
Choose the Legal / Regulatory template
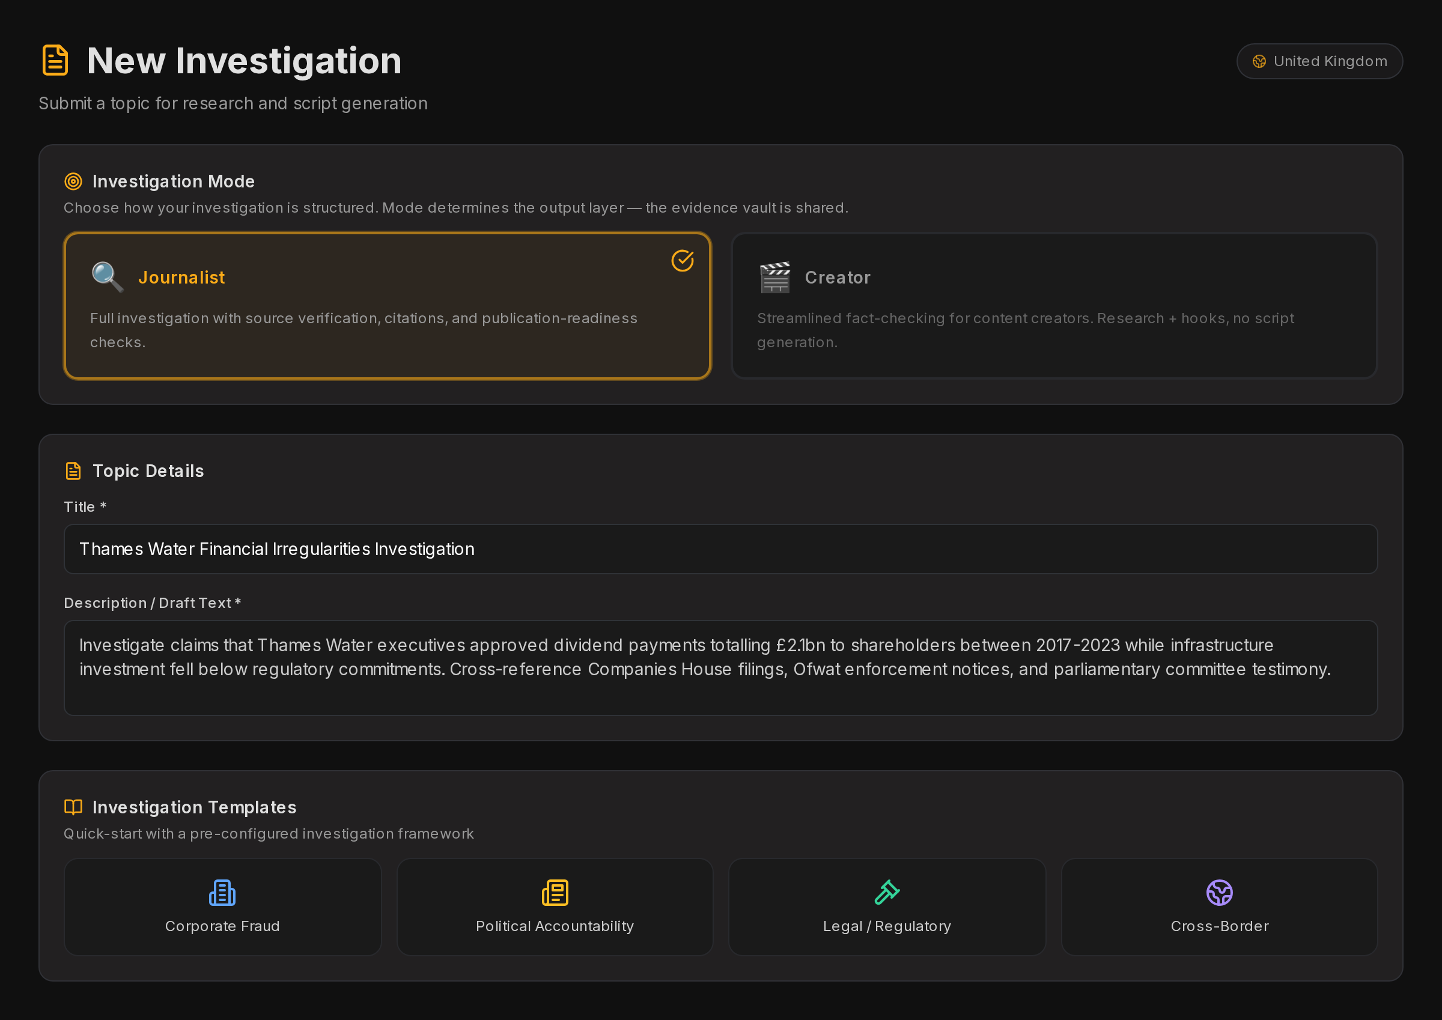tap(887, 907)
